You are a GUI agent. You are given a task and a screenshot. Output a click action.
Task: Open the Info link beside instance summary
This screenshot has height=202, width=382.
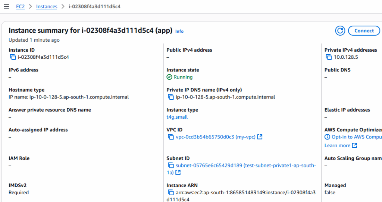pos(179,31)
